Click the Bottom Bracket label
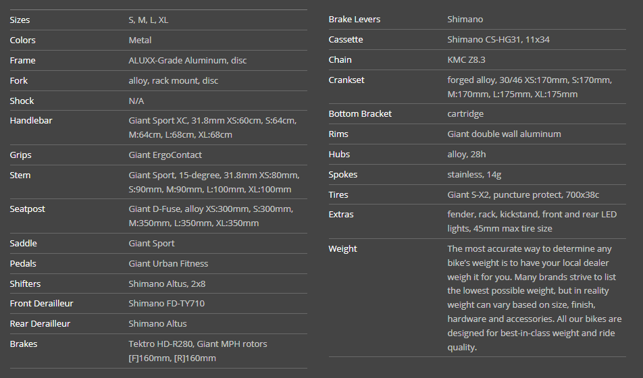 pyautogui.click(x=360, y=113)
